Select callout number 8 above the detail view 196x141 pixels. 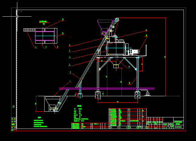(63, 19)
